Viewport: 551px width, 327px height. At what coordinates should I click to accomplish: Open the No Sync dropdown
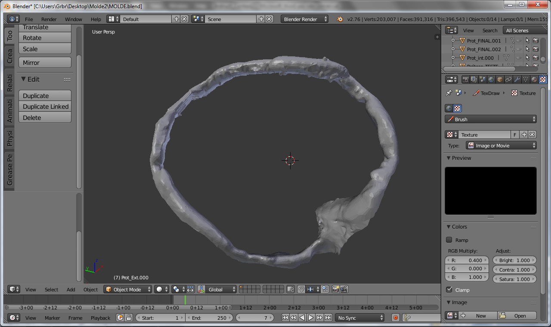click(359, 318)
